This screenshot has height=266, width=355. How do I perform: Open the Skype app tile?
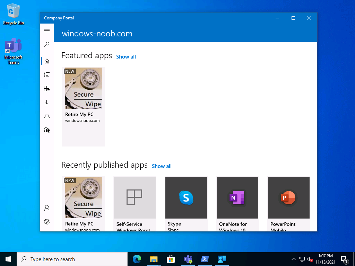(186, 204)
